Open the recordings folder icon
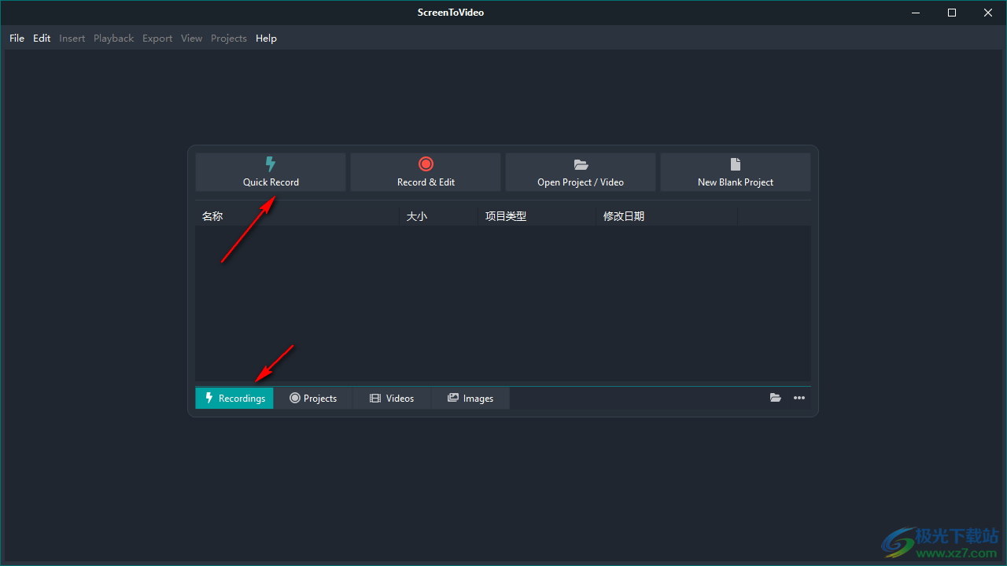Viewport: 1007px width, 566px height. click(x=776, y=398)
